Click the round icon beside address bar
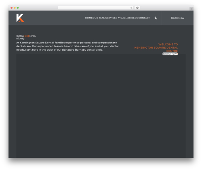Image resolution: width=202 pixels, height=170 pixels. pos(137,8)
